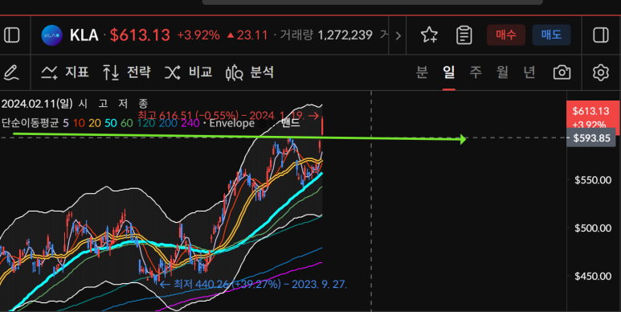621x312 pixels.
Task: Select the moving average 50 period
Action: 111,123
